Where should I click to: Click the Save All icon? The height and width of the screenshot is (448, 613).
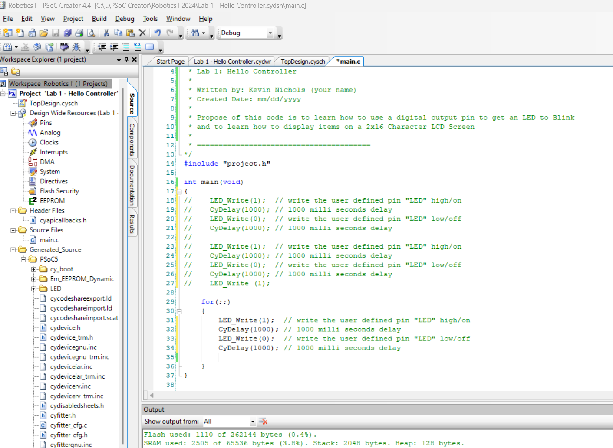click(67, 33)
